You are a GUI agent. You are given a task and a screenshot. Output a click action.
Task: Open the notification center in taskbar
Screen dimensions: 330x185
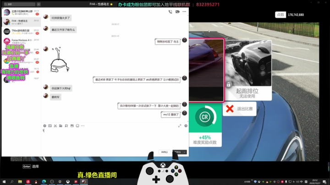(x=324, y=182)
